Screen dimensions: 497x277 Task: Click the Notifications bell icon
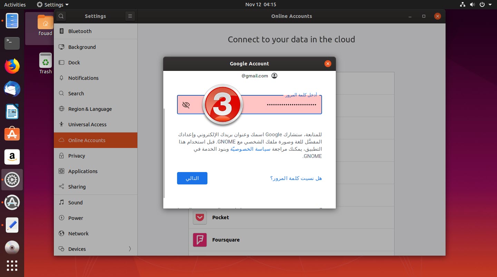click(61, 78)
